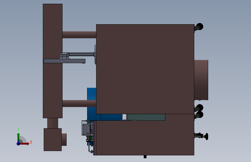Select the small box beneath the vertical plate
The image size is (251, 162).
click(53, 140)
